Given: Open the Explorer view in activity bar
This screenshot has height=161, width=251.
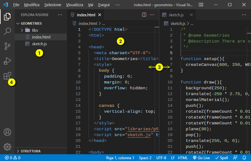Looking at the screenshot, I should 7,17.
